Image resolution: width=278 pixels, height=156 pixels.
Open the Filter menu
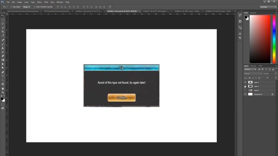coord(46,2)
